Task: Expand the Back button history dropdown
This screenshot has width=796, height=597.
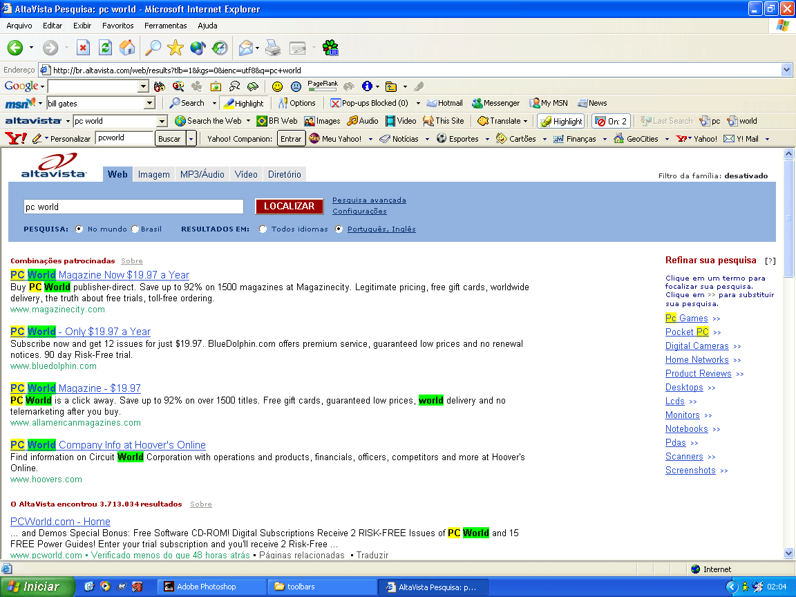Action: 31,48
